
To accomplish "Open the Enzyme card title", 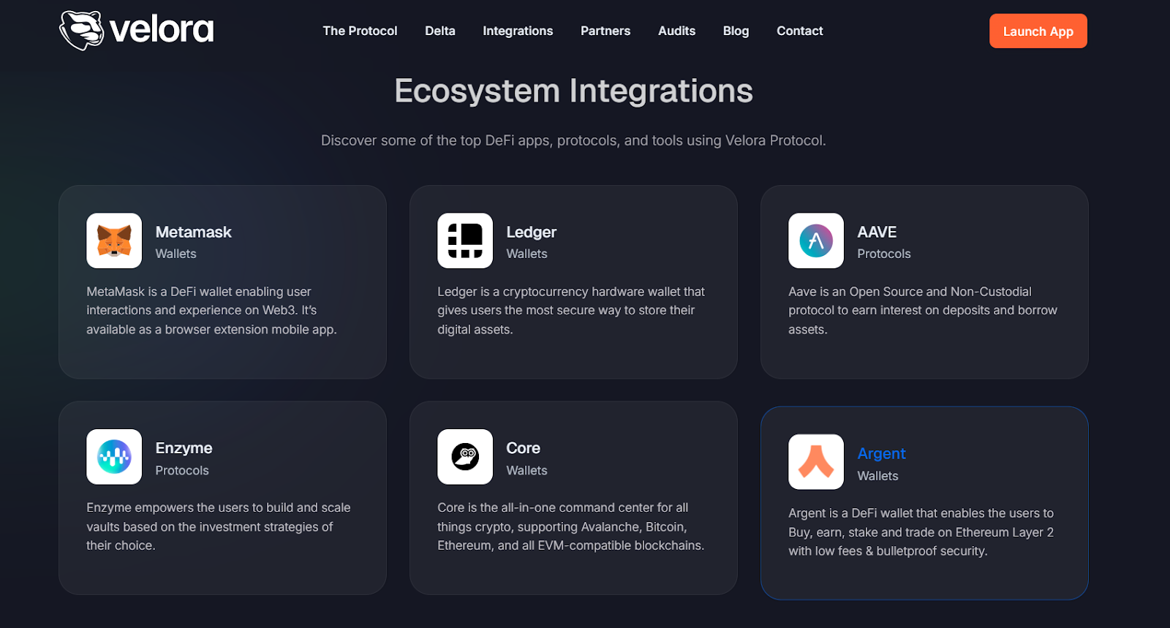I will 184,448.
